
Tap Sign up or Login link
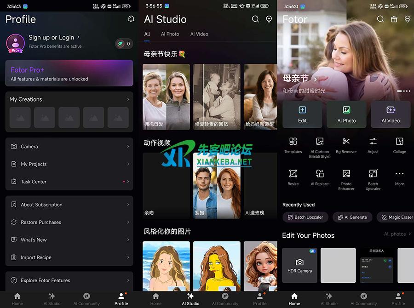pyautogui.click(x=54, y=37)
